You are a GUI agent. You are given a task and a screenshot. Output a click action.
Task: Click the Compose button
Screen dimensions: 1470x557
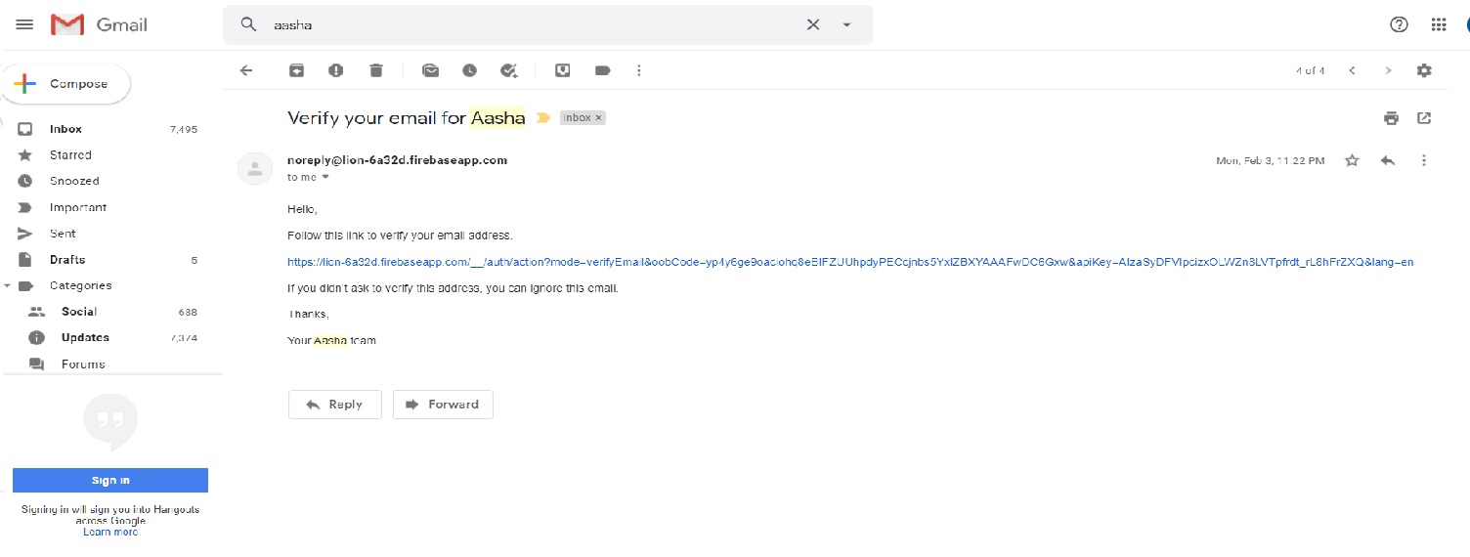[x=66, y=84]
